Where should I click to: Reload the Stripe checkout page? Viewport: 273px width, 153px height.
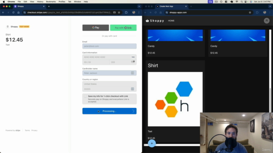[13, 12]
